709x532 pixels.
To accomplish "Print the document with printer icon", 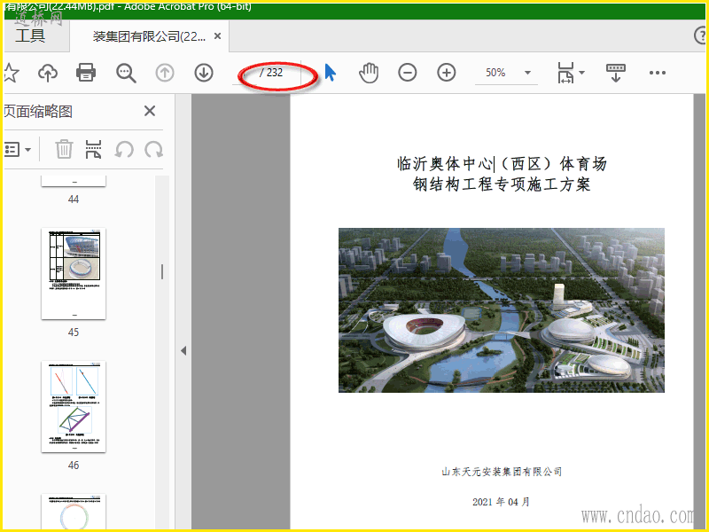I will pos(86,73).
